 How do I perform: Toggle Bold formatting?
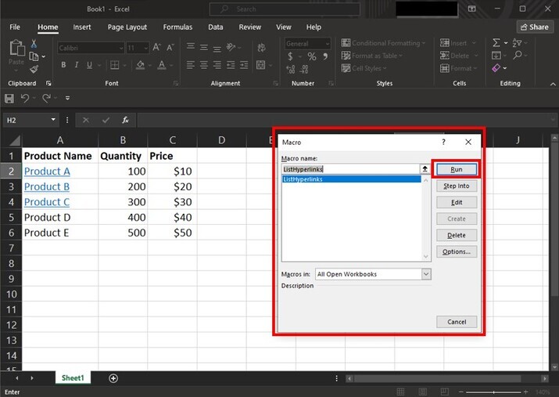(63, 65)
